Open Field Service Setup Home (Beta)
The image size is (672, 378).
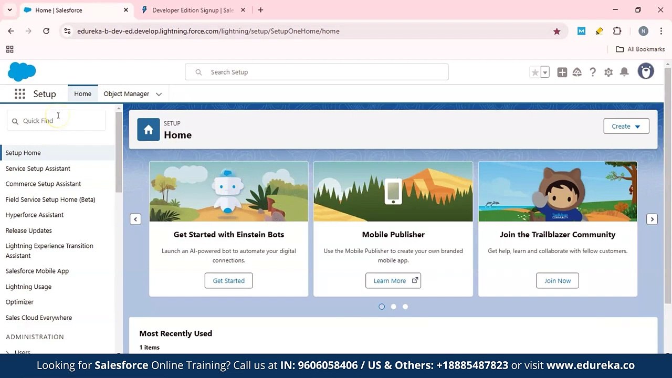(50, 199)
